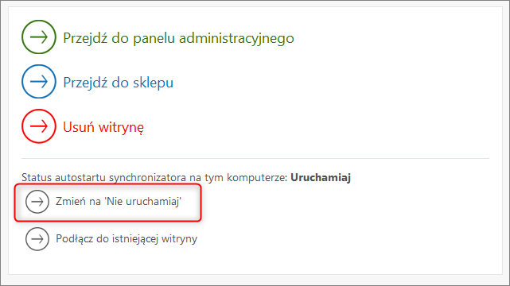Click the blue arrow circle icon
The height and width of the screenshot is (286, 510).
click(x=39, y=82)
